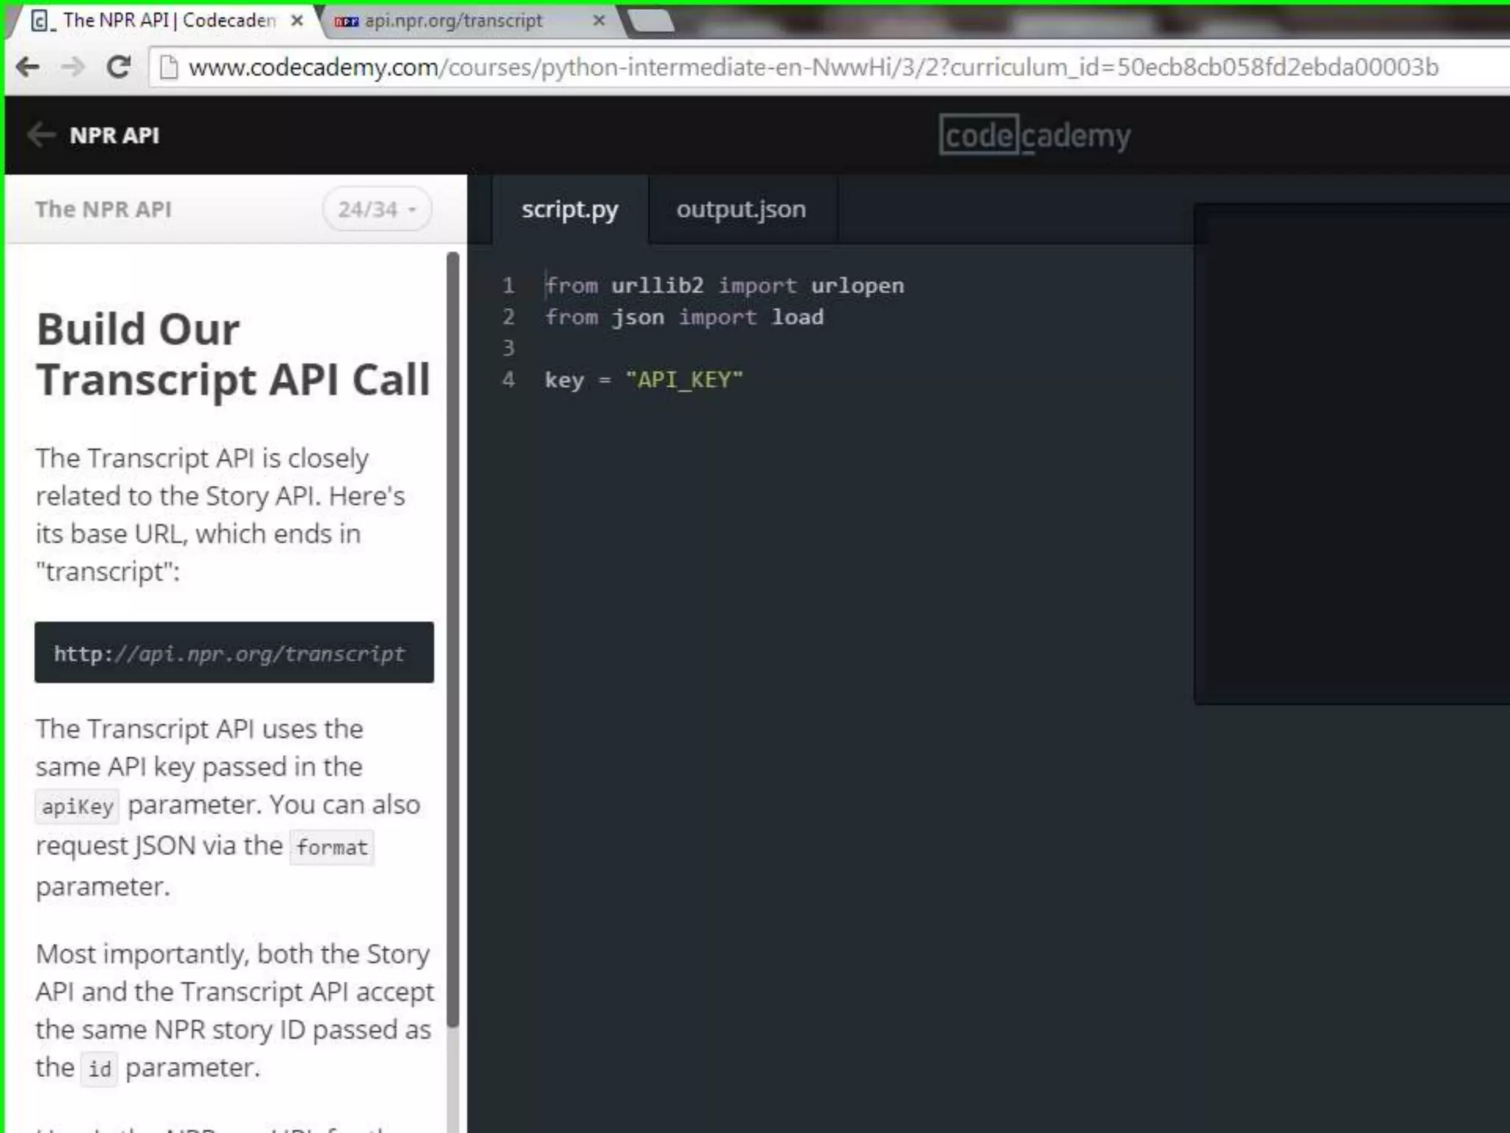Click the 'key' variable on line 4

tap(564, 380)
